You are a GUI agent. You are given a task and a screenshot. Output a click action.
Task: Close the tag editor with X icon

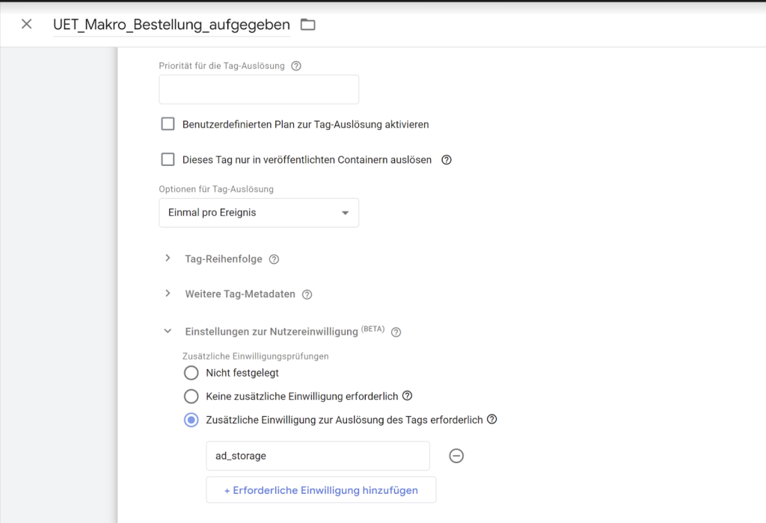26,24
